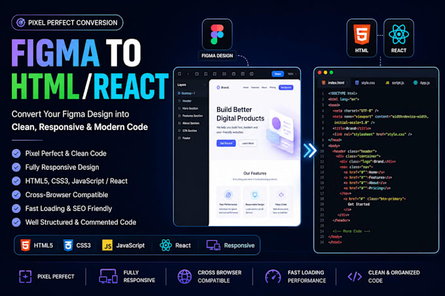Click the Learn More button in mockup
This screenshot has width=445, height=296.
[x=248, y=143]
